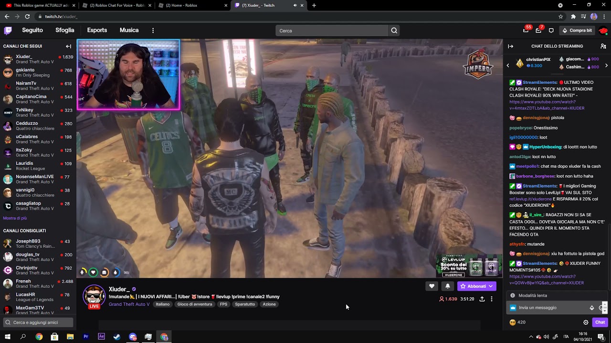
Task: Open the user avatar menu
Action: pyautogui.click(x=603, y=30)
